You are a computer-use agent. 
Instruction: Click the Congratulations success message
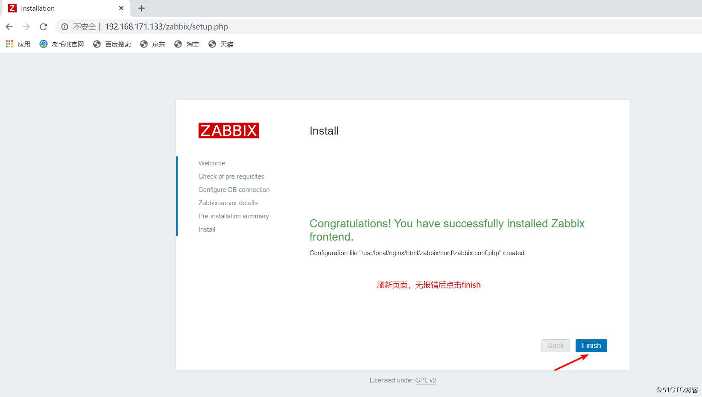point(447,230)
